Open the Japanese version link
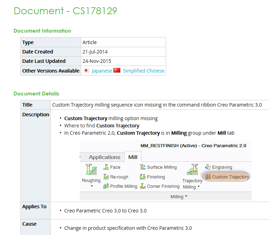The width and height of the screenshot is (269, 235). click(102, 71)
